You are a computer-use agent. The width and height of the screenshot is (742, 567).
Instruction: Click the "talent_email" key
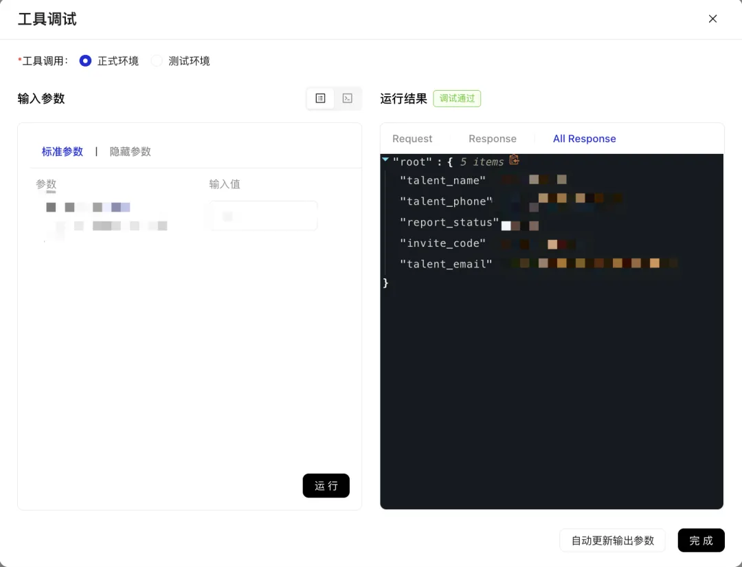(447, 264)
